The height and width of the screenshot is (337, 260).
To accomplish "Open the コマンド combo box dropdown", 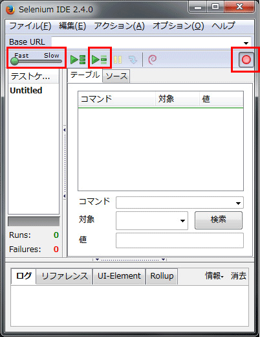I will (x=238, y=203).
